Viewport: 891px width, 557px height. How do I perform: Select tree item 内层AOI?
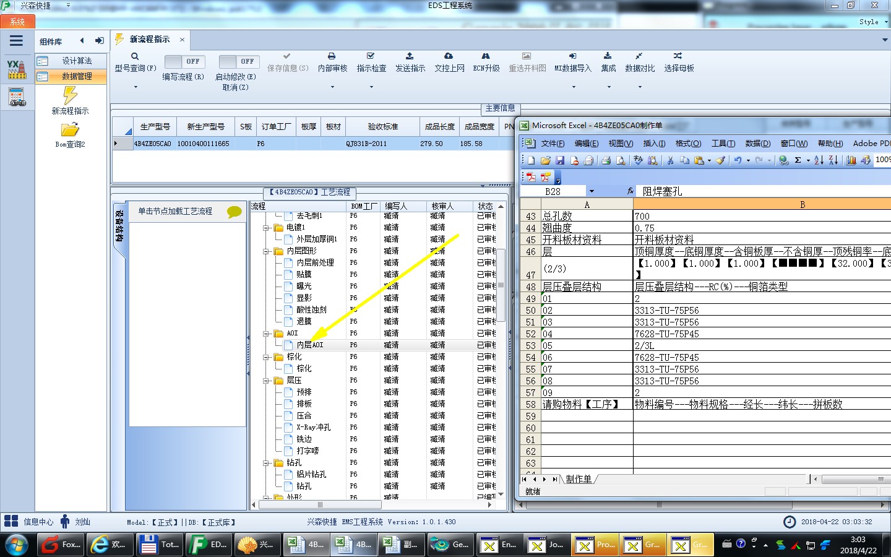pos(309,345)
